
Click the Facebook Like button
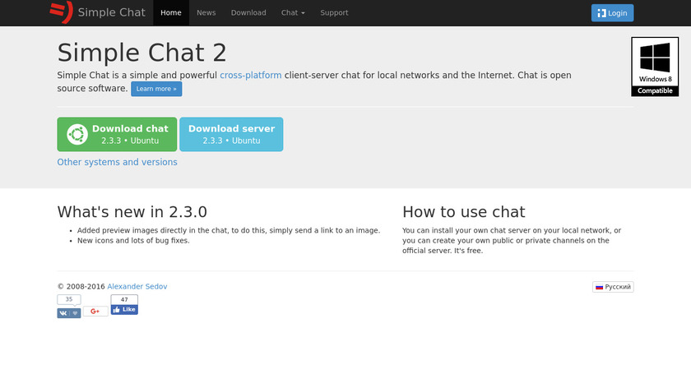click(124, 310)
